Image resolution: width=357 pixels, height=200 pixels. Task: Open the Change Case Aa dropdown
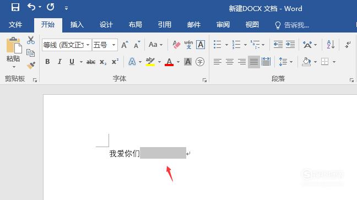[x=155, y=45]
